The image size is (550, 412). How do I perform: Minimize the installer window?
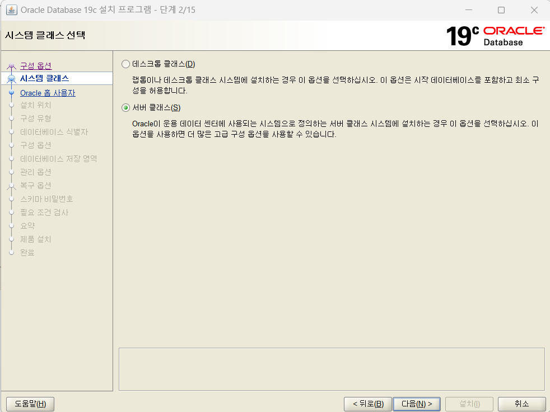coord(469,10)
